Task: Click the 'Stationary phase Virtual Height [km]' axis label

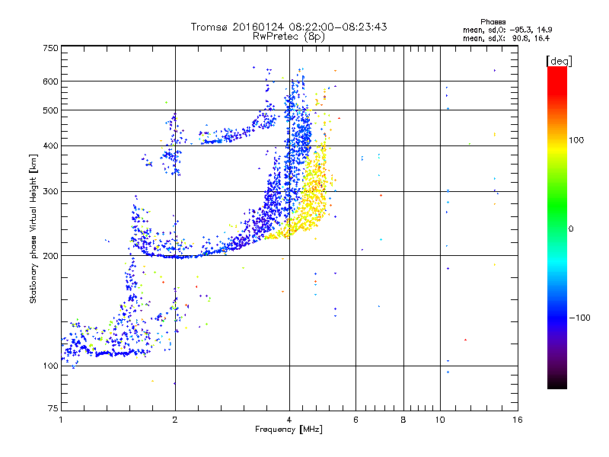Action: point(33,228)
